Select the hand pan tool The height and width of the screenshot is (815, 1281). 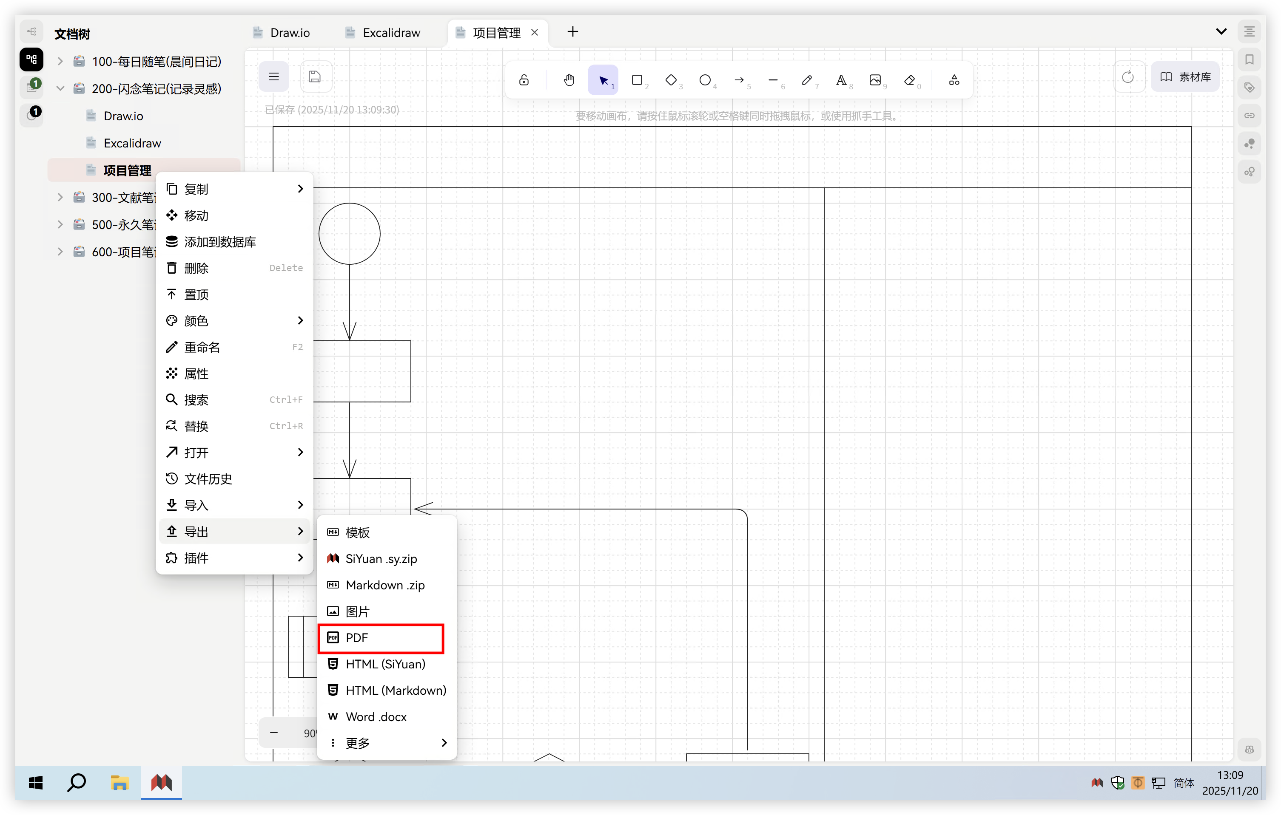click(569, 80)
